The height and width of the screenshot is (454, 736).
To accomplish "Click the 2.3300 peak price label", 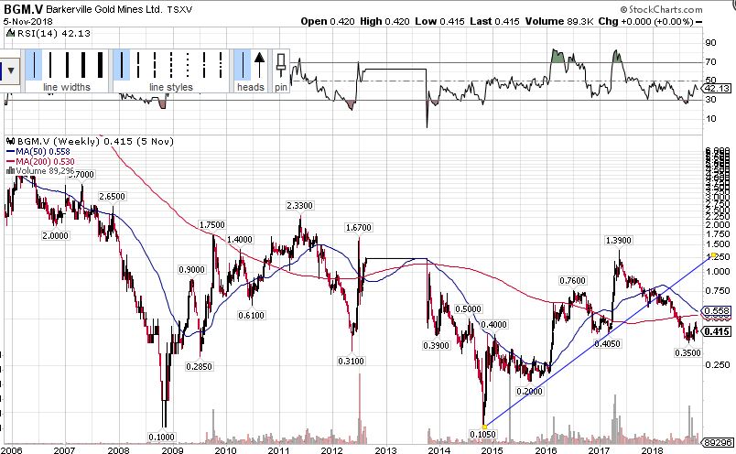I will [299, 206].
